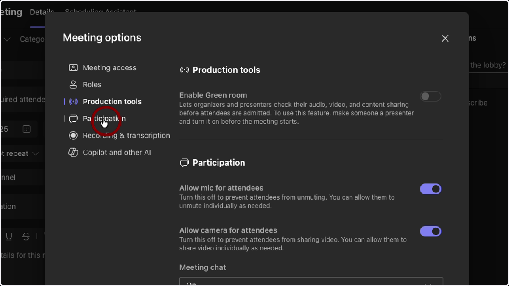
Task: Click the Enable Green room label
Action: pyautogui.click(x=213, y=95)
